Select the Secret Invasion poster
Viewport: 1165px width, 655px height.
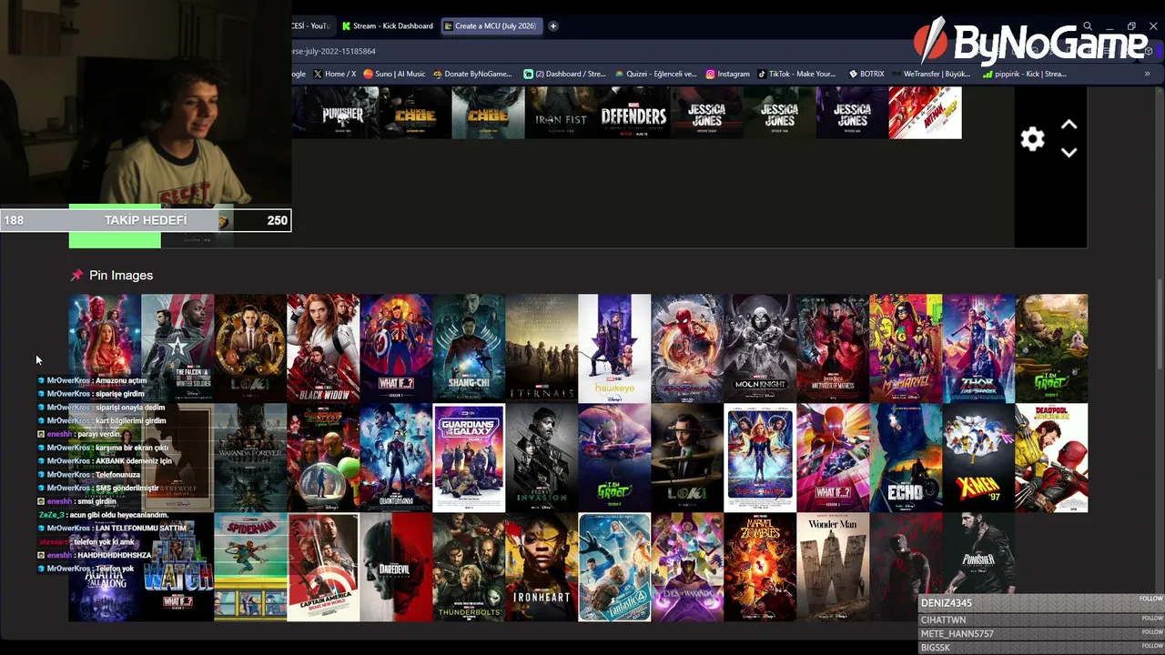[x=542, y=458]
